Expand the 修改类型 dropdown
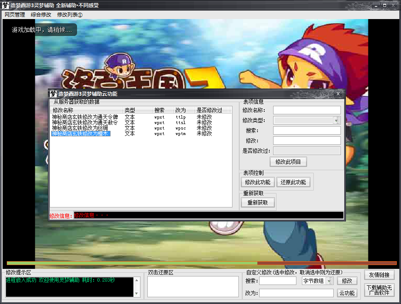This screenshot has height=304, width=401. pos(336,120)
